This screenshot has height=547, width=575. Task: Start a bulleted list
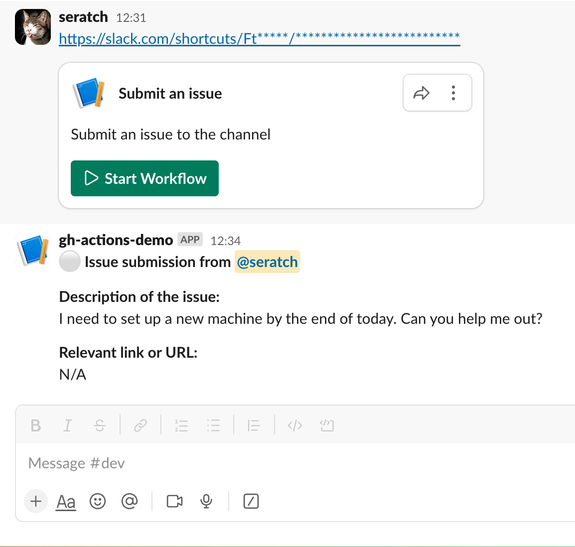point(213,425)
